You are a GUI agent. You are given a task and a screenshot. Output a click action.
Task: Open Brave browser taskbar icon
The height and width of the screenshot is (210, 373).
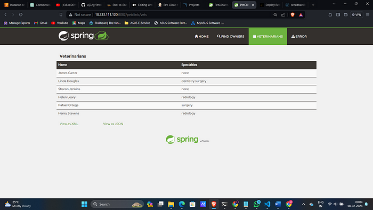pyautogui.click(x=214, y=204)
